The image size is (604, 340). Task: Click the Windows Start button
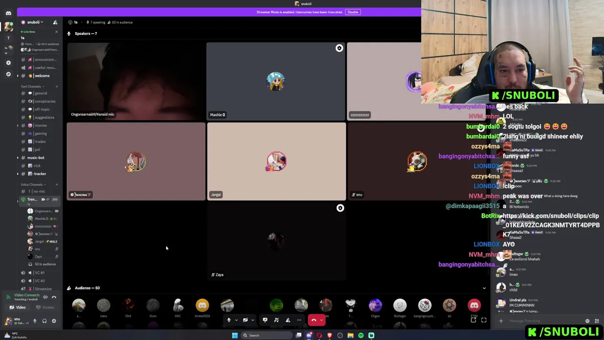pyautogui.click(x=235, y=335)
